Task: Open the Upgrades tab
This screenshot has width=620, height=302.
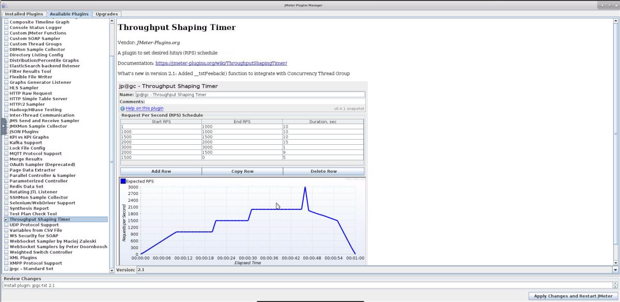Action: (x=106, y=14)
